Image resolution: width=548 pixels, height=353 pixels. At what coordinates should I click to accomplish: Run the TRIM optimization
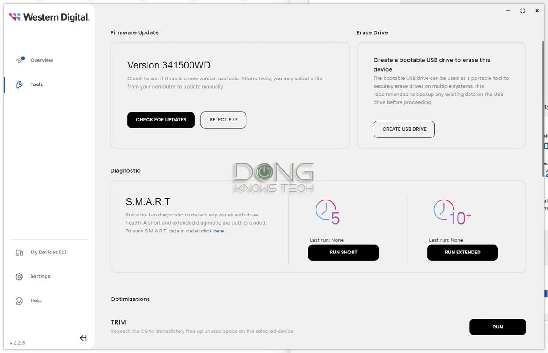[x=498, y=327]
